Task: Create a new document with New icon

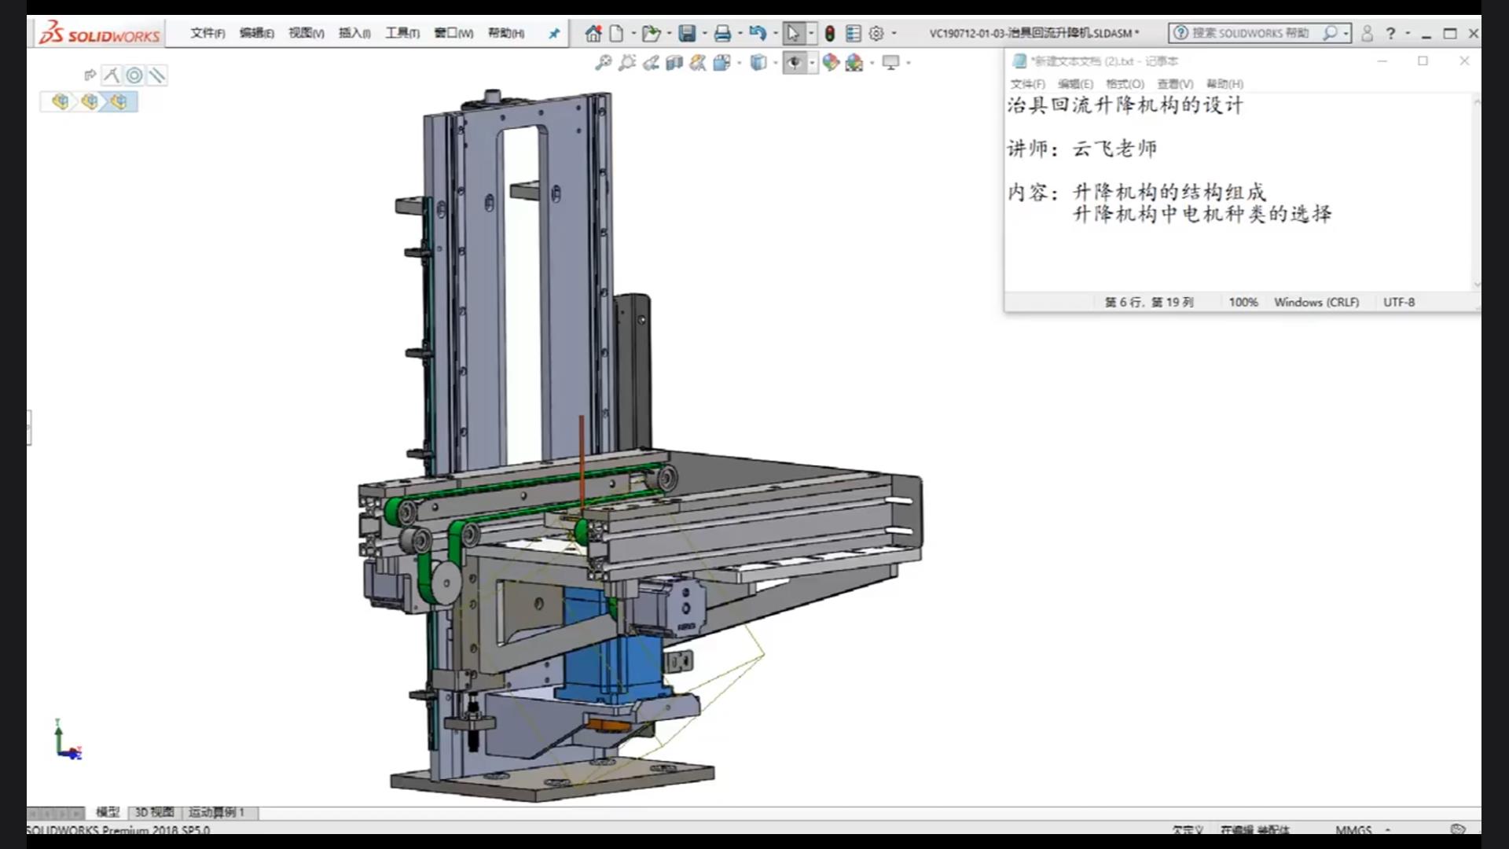Action: click(x=617, y=33)
